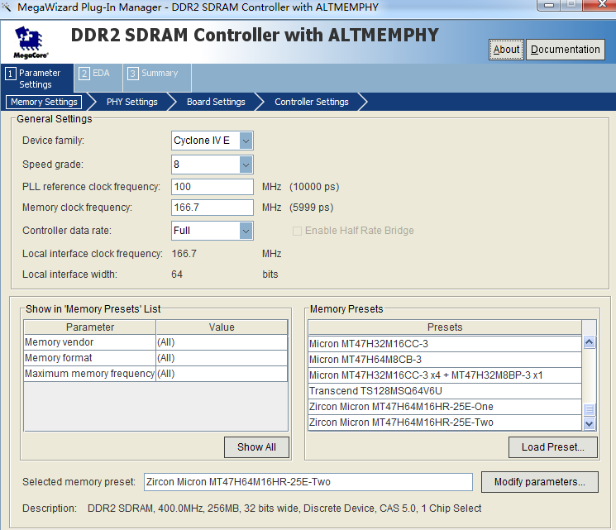
Task: Close the MegaWizard window
Action: tap(600, 5)
